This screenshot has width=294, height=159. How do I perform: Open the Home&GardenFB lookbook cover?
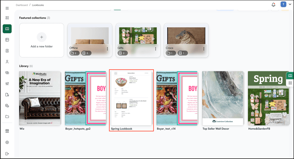pyautogui.click(x=269, y=98)
